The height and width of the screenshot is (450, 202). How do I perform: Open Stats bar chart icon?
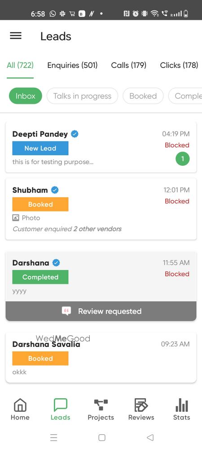[182, 405]
